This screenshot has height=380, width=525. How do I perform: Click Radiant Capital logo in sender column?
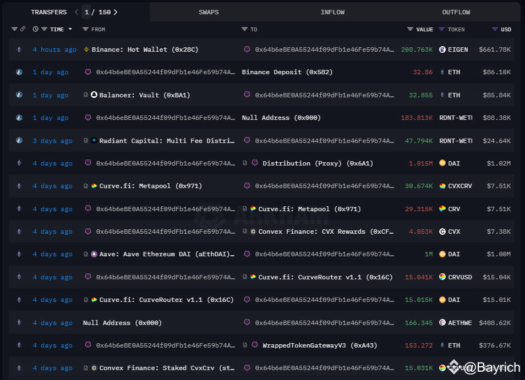(94, 140)
